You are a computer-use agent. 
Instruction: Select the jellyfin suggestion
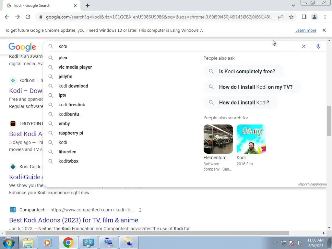click(x=65, y=77)
